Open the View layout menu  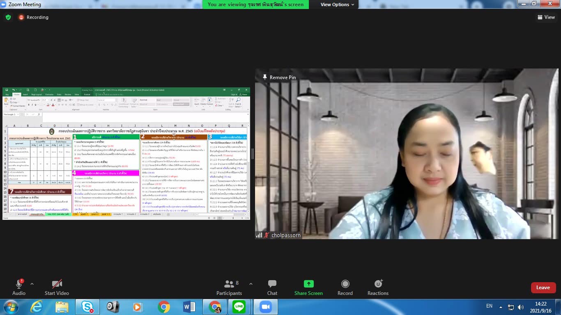point(546,17)
